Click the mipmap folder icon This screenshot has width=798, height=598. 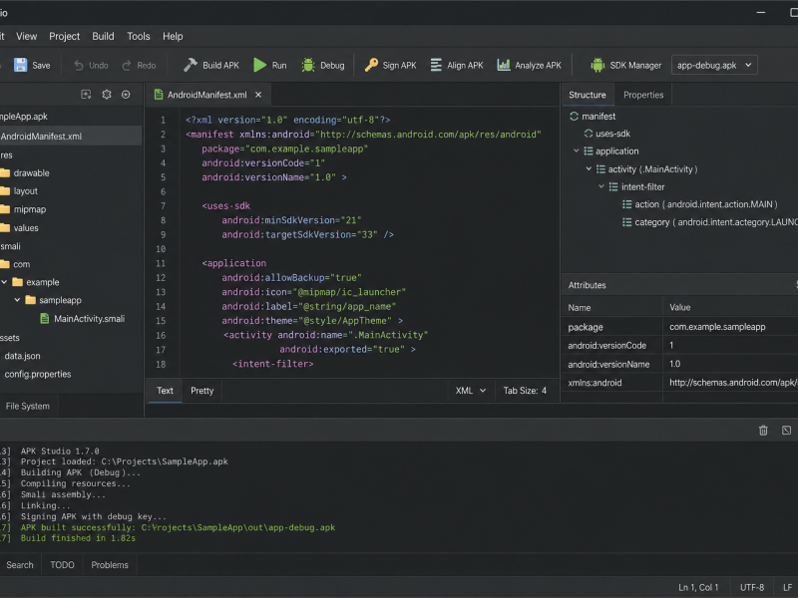(x=5, y=209)
